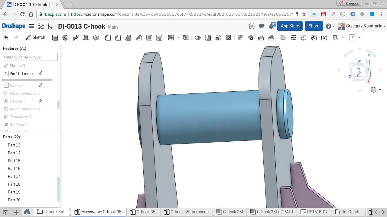The image size is (387, 217).
Task: Open the versions and history graph
Action: click(x=41, y=26)
